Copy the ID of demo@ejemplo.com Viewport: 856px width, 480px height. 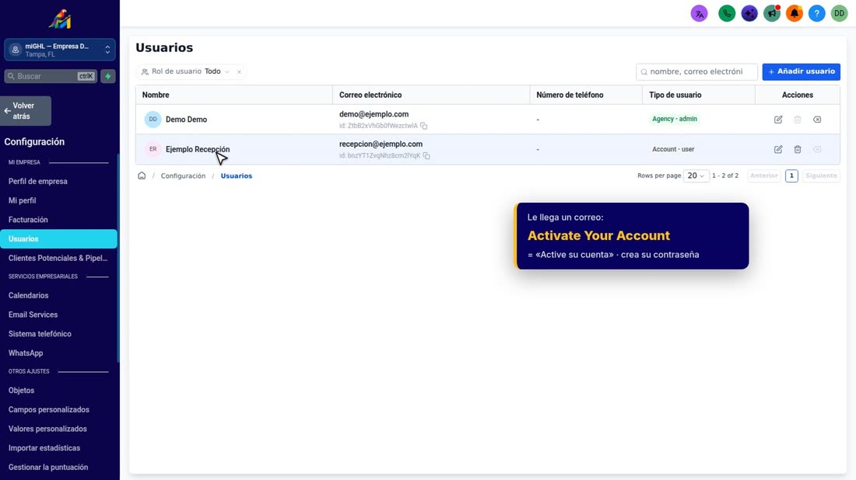tap(423, 126)
